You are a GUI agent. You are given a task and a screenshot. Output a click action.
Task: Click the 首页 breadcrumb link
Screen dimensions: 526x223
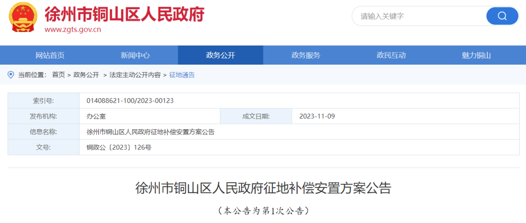pyautogui.click(x=58, y=75)
